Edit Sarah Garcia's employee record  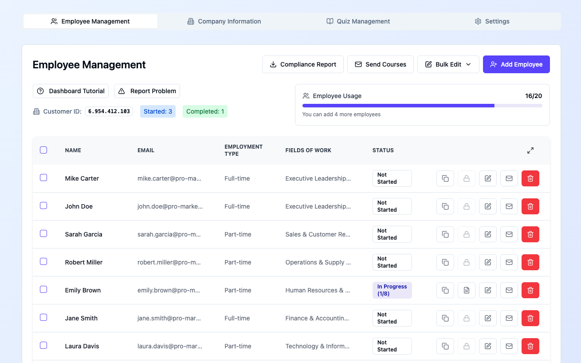[487, 234]
